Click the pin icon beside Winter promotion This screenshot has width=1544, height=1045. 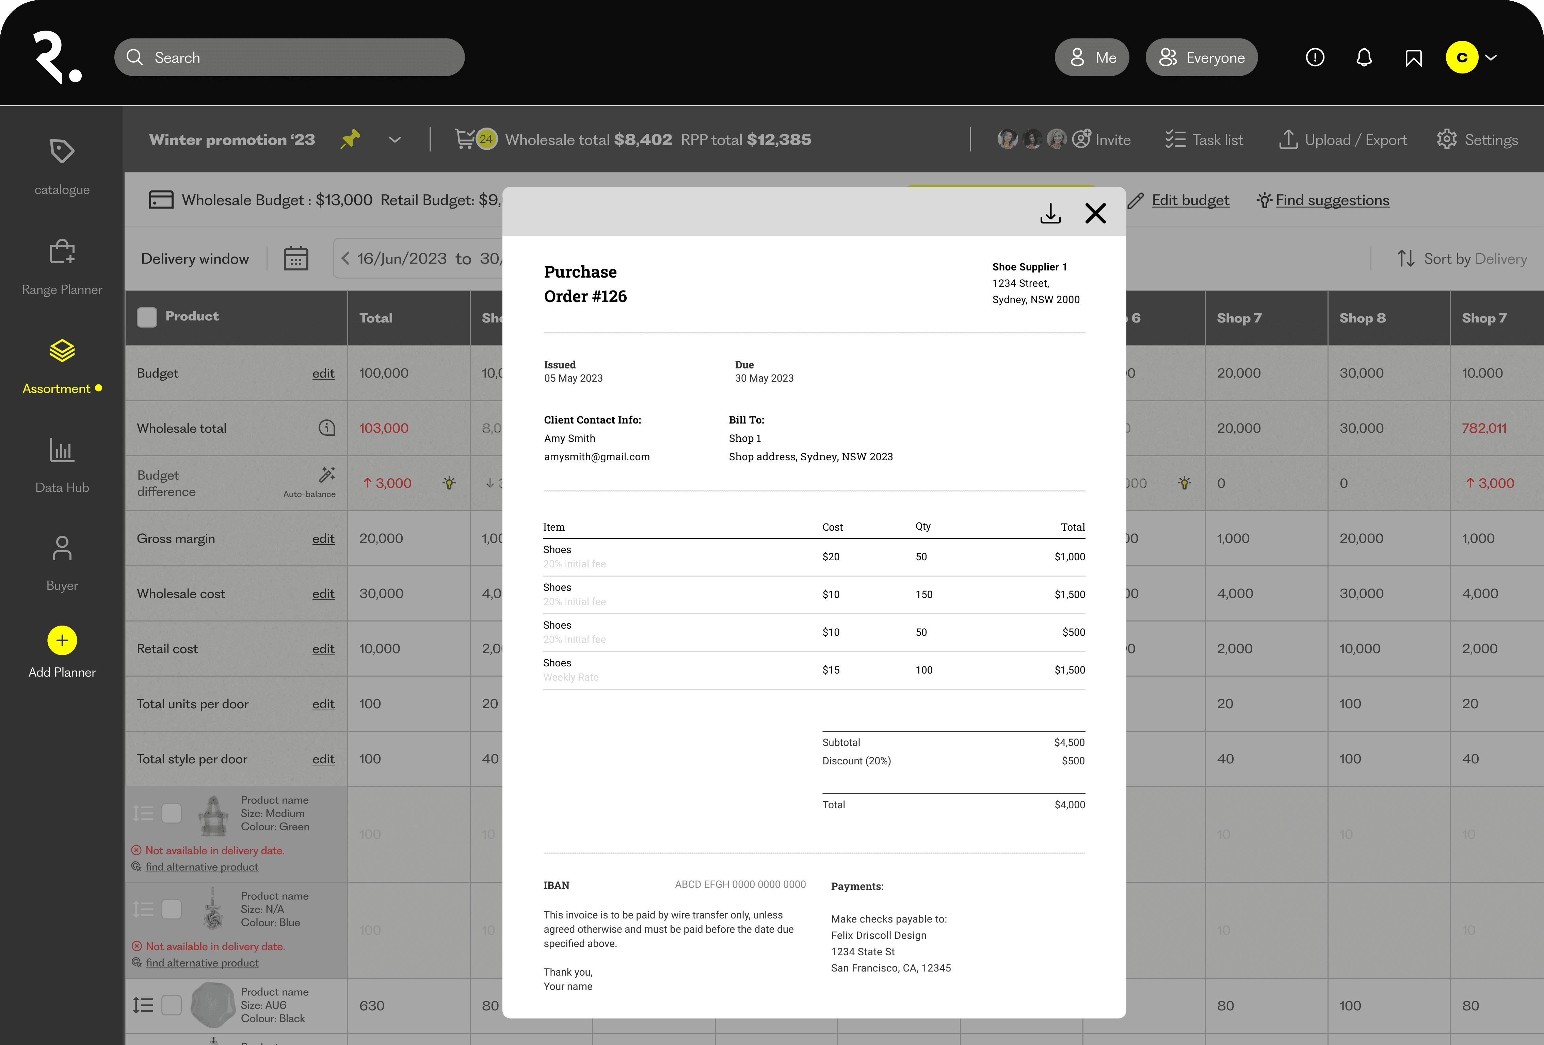click(x=350, y=139)
